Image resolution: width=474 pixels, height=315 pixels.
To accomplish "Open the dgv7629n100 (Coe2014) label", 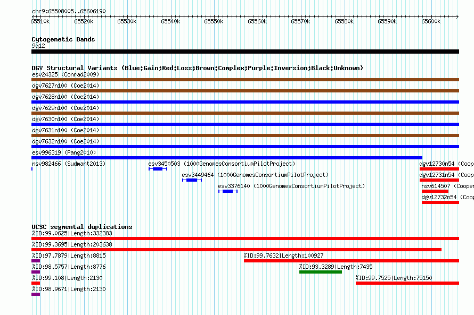I will click(66, 108).
